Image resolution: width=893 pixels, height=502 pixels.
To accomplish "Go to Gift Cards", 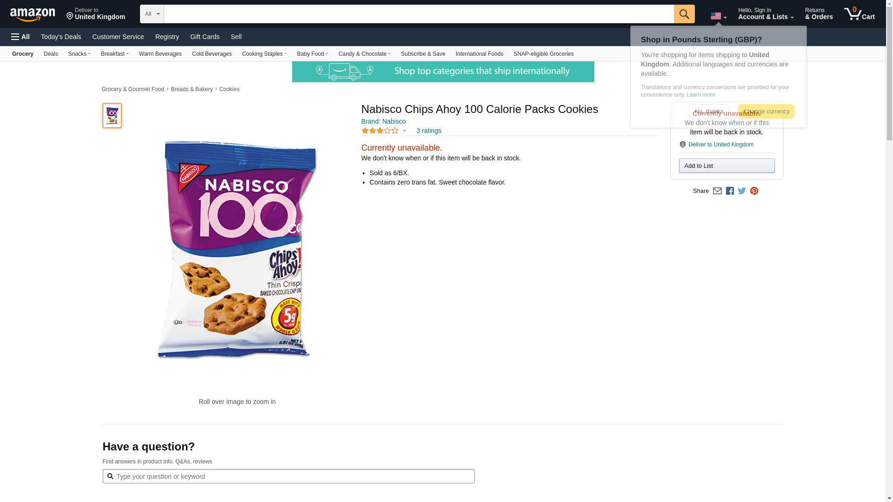I will [x=205, y=37].
